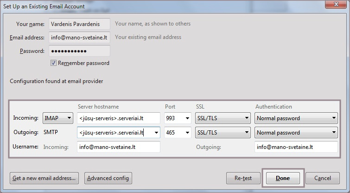Click the incoming username field
350x193 pixels.
pyautogui.click(x=119, y=148)
